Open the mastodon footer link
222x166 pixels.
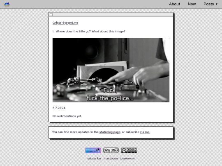point(111,159)
